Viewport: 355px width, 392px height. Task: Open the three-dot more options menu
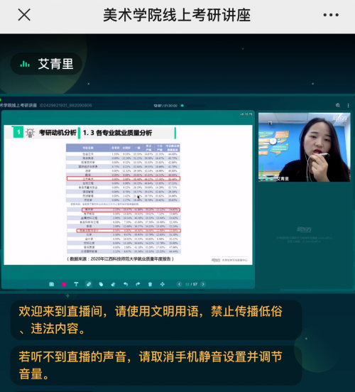pos(331,15)
